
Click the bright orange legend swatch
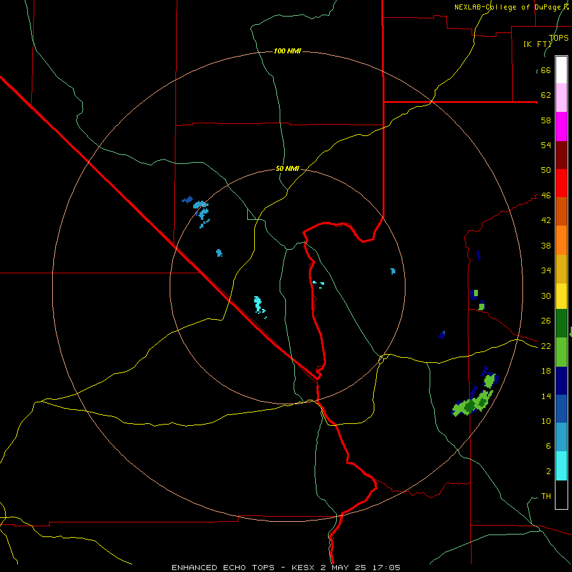pos(561,240)
